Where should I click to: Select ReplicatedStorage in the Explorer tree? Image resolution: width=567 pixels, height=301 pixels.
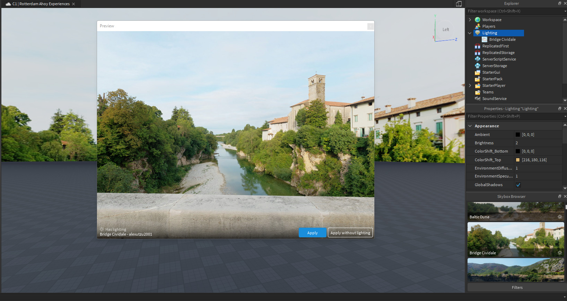tap(498, 53)
